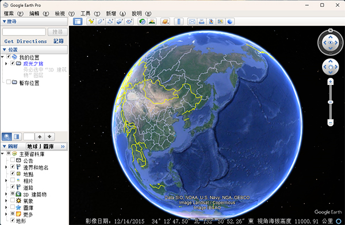345x225 pixels.
Task: Expand the 氣象 weather layer arrow
Action: click(6, 201)
